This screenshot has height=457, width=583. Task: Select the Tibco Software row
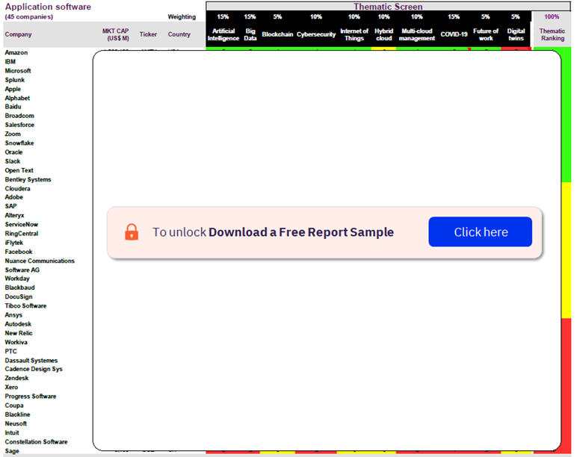pos(25,305)
